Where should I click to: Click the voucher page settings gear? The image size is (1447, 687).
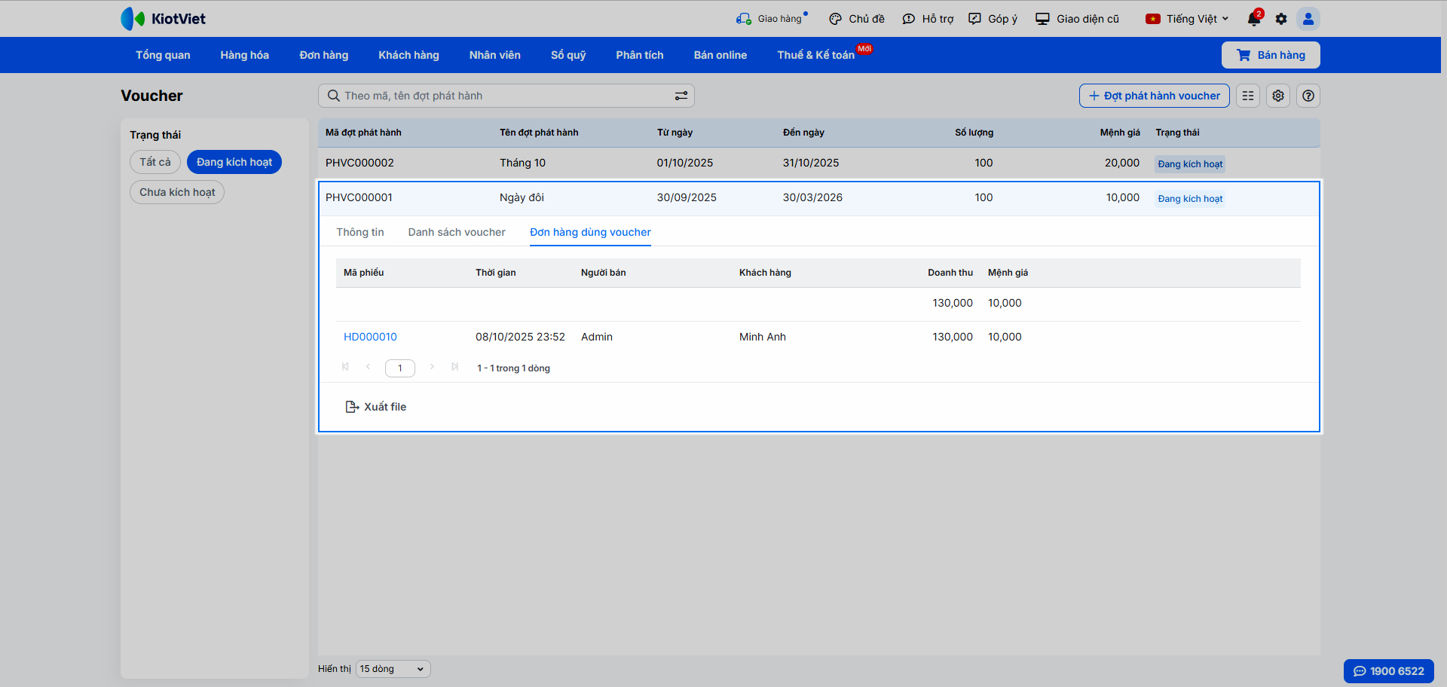coord(1278,96)
